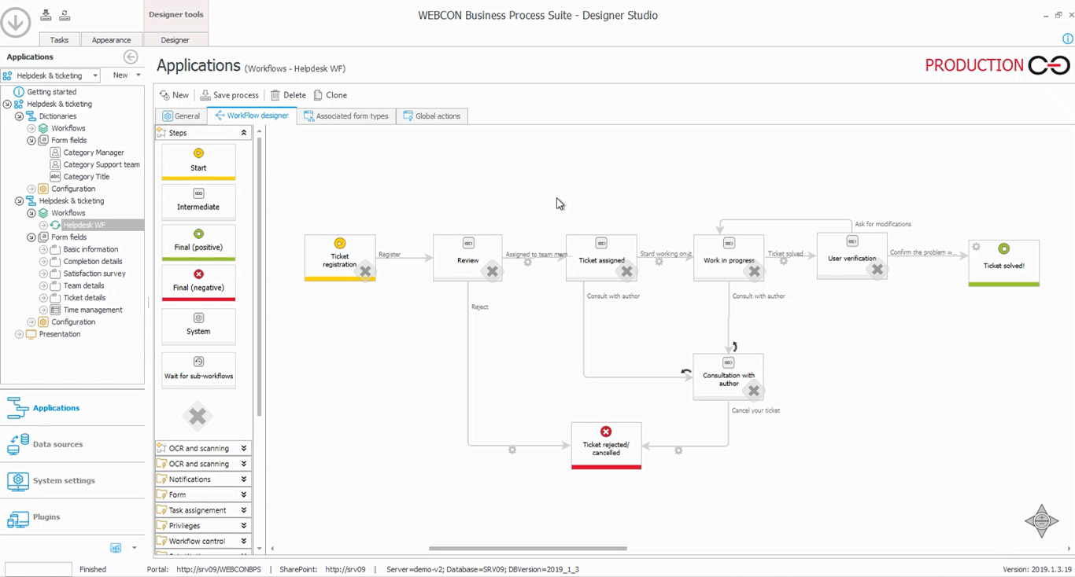This screenshot has width=1075, height=577.
Task: Pick the Wait for sub-workflows step
Action: pos(198,369)
